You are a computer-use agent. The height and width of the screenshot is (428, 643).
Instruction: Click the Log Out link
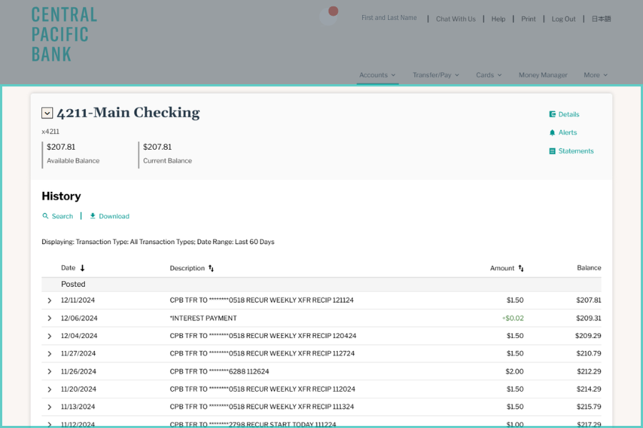click(x=563, y=19)
